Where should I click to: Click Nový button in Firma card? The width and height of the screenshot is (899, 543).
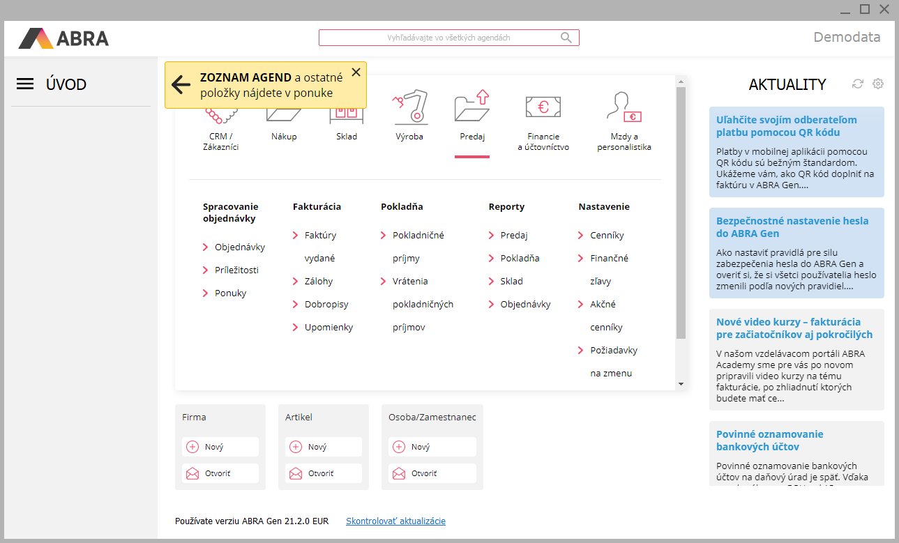[x=220, y=447]
